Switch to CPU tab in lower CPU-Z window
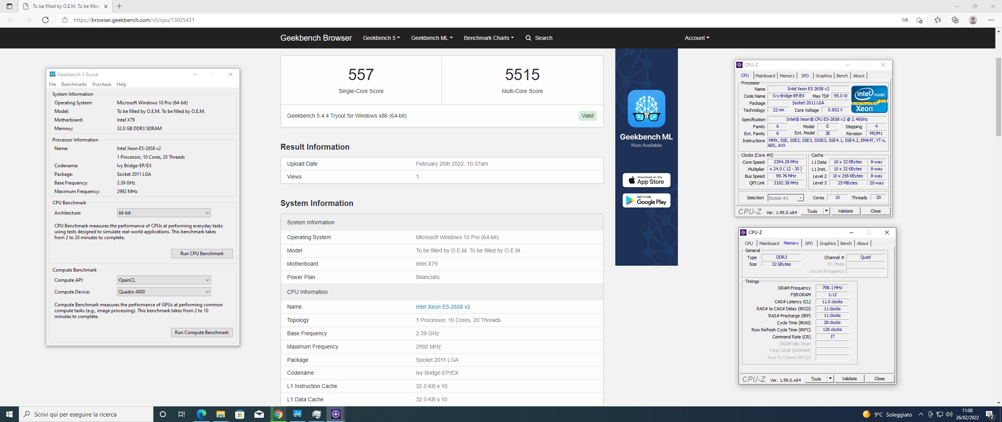This screenshot has height=422, width=1002. point(749,243)
